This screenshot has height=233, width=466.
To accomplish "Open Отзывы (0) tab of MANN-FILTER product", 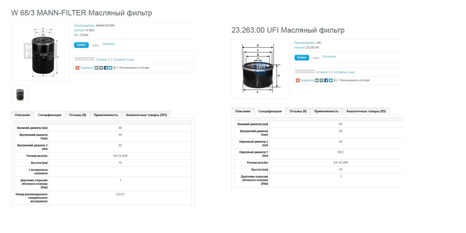I will pos(78,115).
